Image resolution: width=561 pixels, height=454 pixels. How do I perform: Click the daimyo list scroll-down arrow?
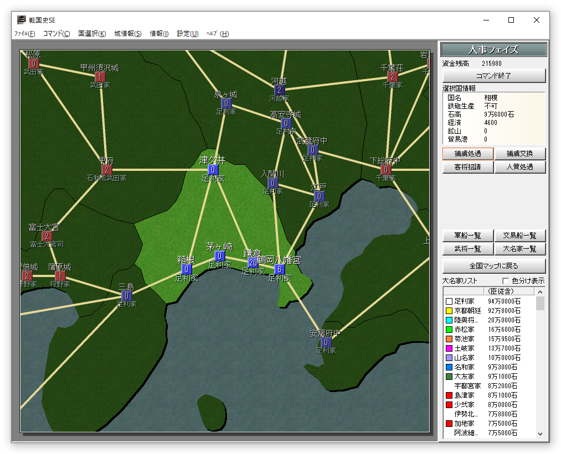click(x=541, y=434)
